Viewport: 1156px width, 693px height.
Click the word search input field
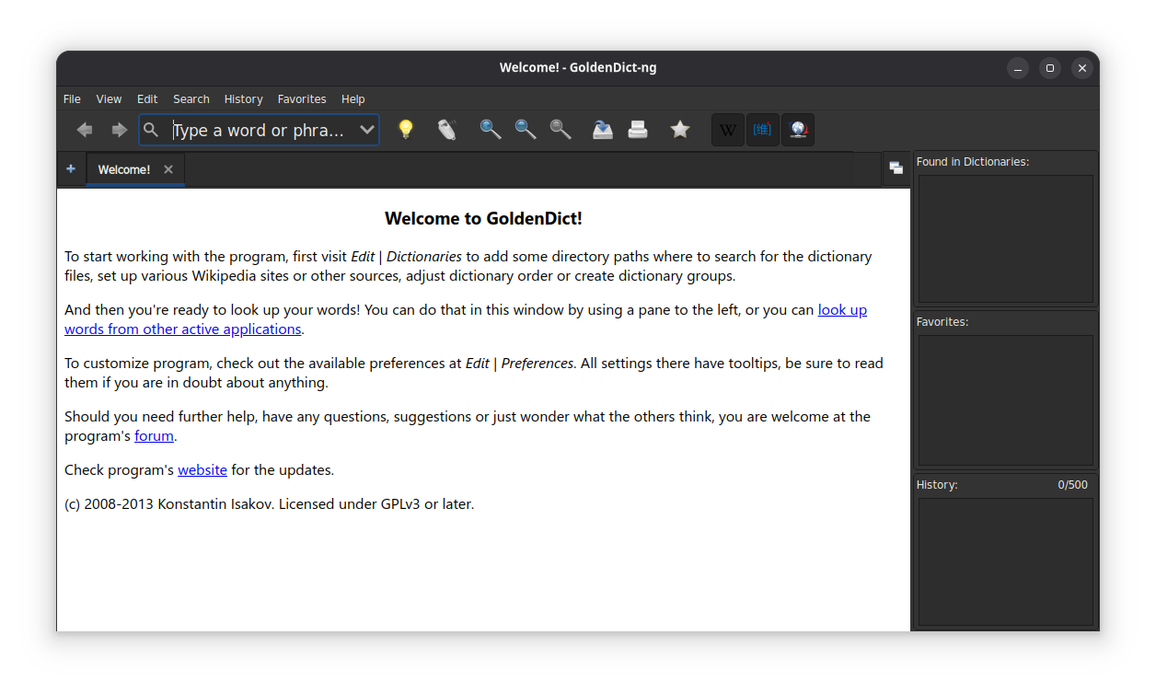pos(258,130)
